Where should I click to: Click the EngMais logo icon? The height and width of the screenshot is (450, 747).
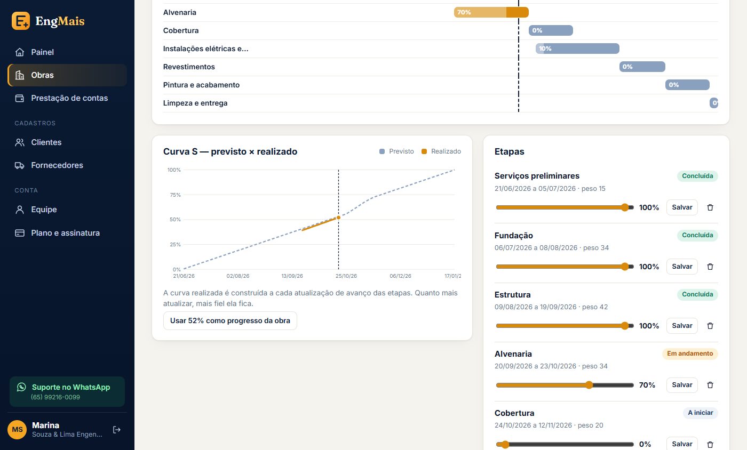21,21
